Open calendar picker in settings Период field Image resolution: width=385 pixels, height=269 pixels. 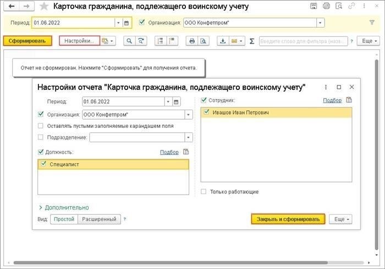[x=176, y=101]
